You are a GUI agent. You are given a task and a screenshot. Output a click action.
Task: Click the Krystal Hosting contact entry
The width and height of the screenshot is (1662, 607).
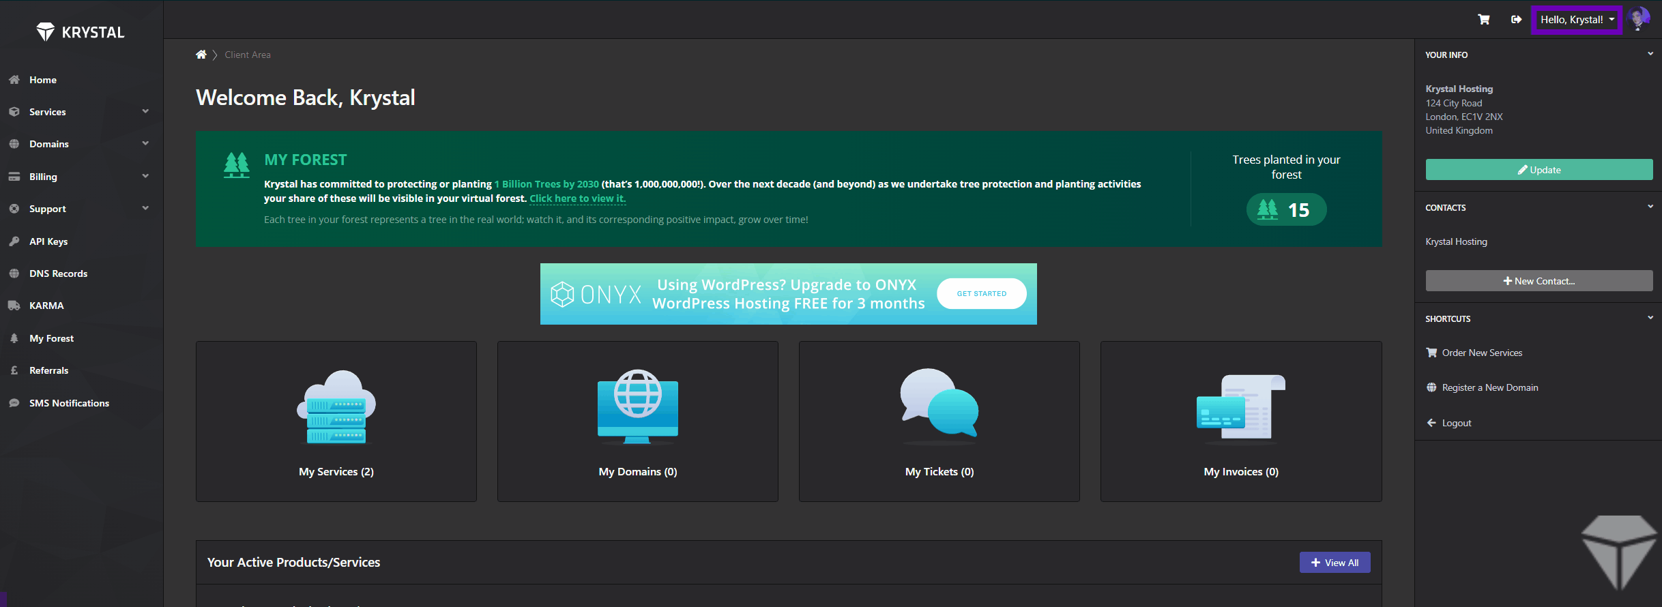tap(1457, 241)
